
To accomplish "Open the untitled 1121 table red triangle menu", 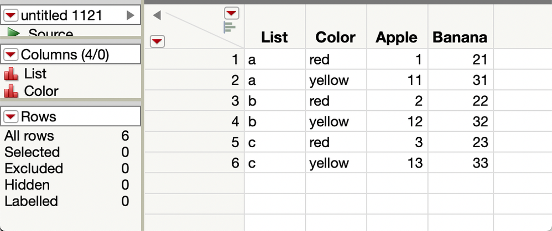I will (12, 15).
